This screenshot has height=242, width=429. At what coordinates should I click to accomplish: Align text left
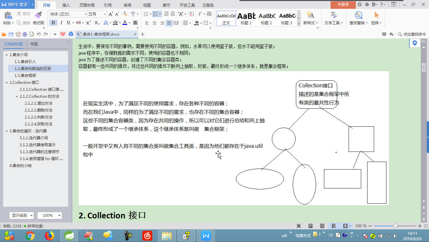coord(147,23)
